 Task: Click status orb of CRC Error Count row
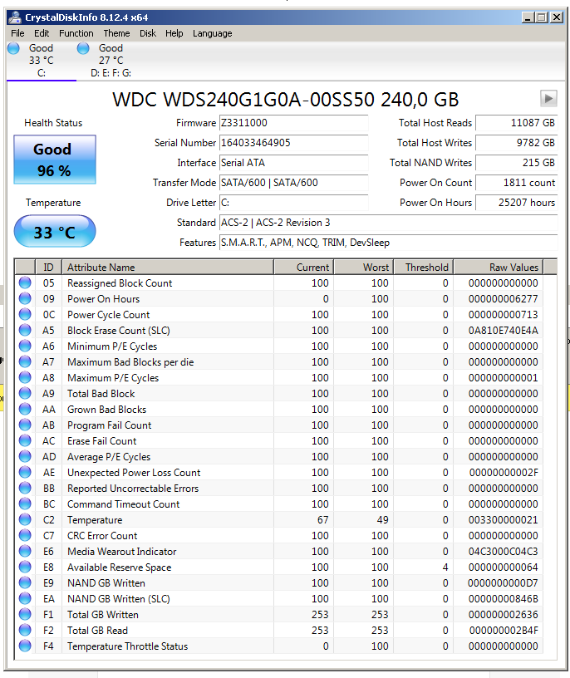[25, 535]
